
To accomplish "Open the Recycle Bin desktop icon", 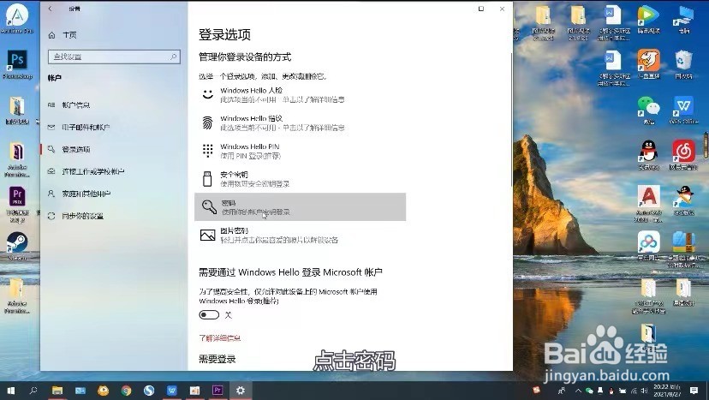I will [x=683, y=64].
